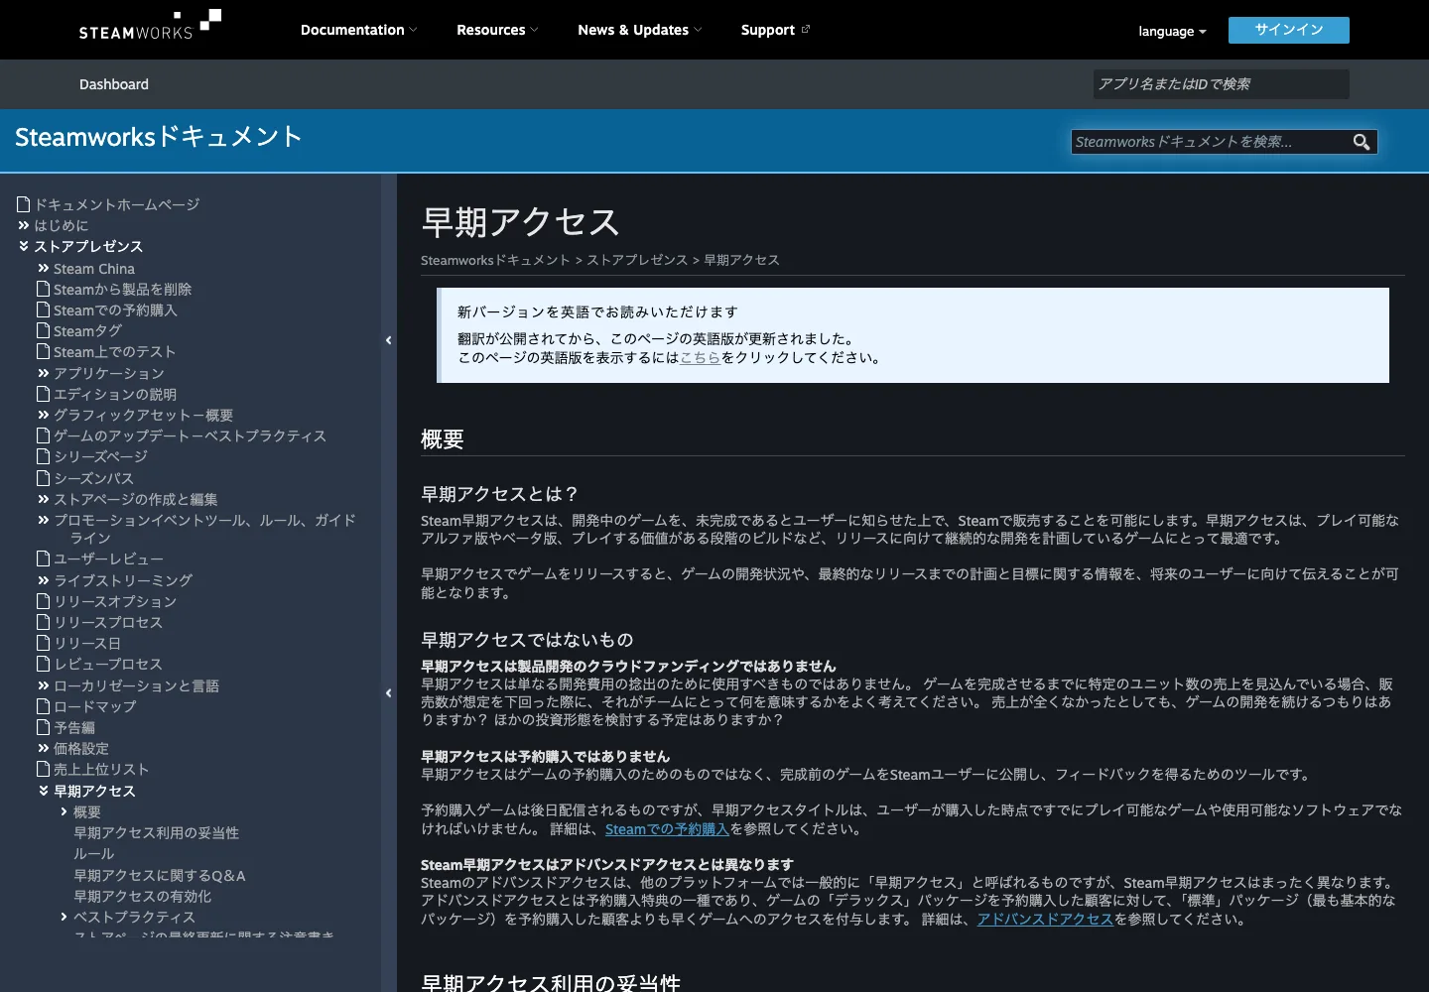Expand the ライブストリーミング tree item

click(44, 580)
